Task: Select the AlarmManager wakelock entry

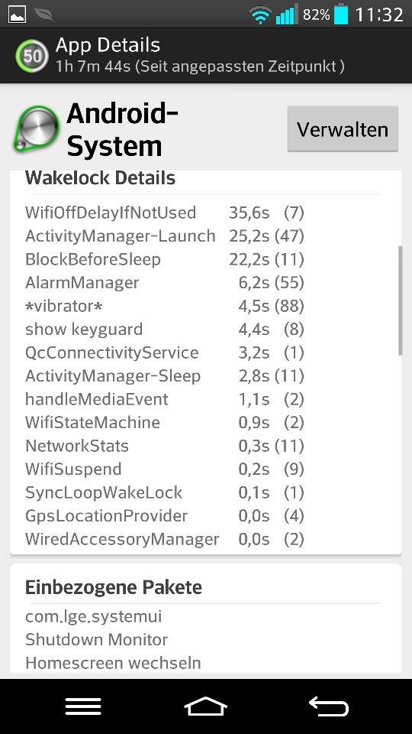Action: (x=165, y=283)
